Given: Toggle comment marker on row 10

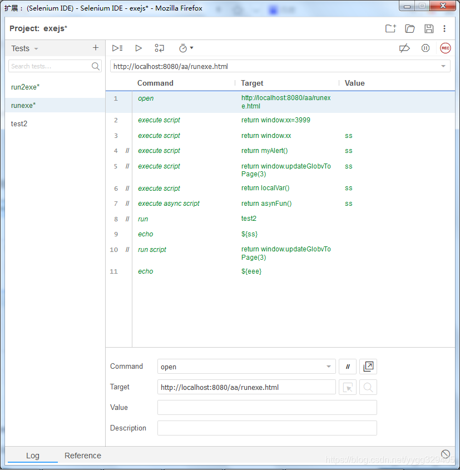Looking at the screenshot, I should [127, 250].
